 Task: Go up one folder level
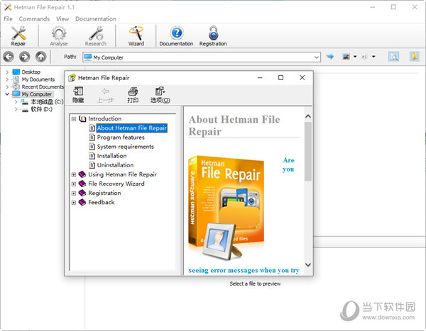pos(41,57)
